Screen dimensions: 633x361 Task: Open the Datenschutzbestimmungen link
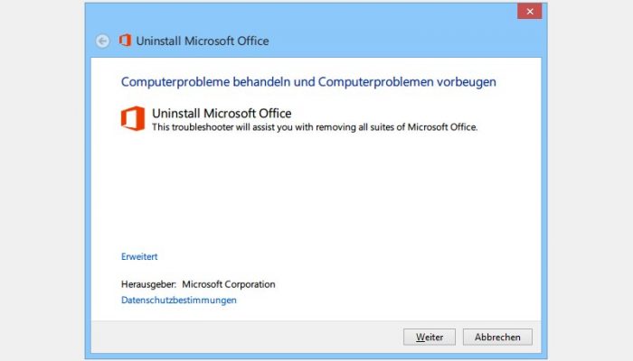tap(179, 301)
